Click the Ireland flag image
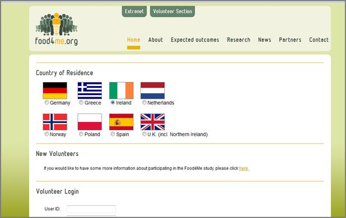The width and height of the screenshot is (346, 218). [x=121, y=91]
